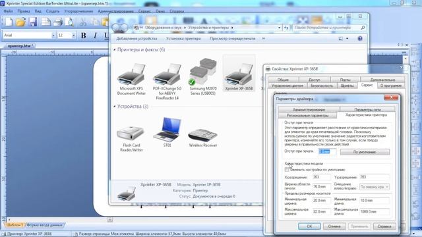The image size is (422, 237).
Task: Save the label with the floppy disk icon
Action: point(33,22)
